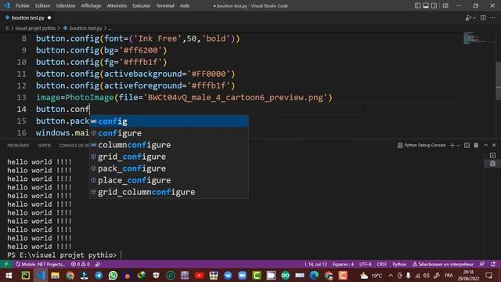Choose 'place_configure' autocomplete suggestion

169,180
